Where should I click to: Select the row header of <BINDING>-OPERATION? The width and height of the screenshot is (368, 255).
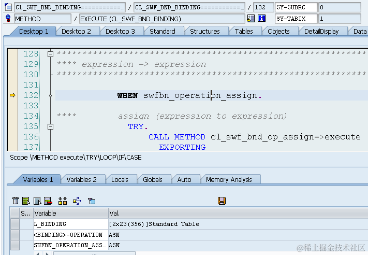[x=15, y=235]
